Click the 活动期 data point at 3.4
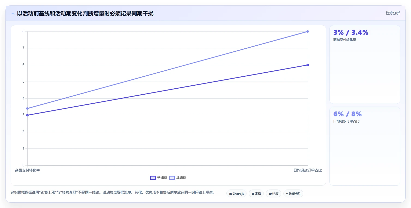This screenshot has width=411, height=208. coord(28,108)
